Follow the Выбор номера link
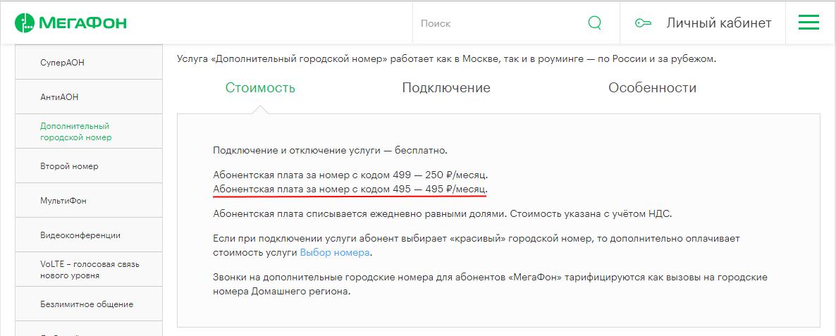Screen dimensions: 836x336 coord(335,252)
